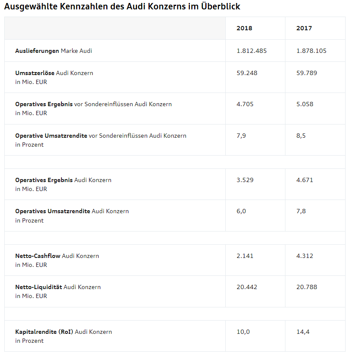Select the 8,5 percent value
This screenshot has height=359, width=349.
coord(301,136)
